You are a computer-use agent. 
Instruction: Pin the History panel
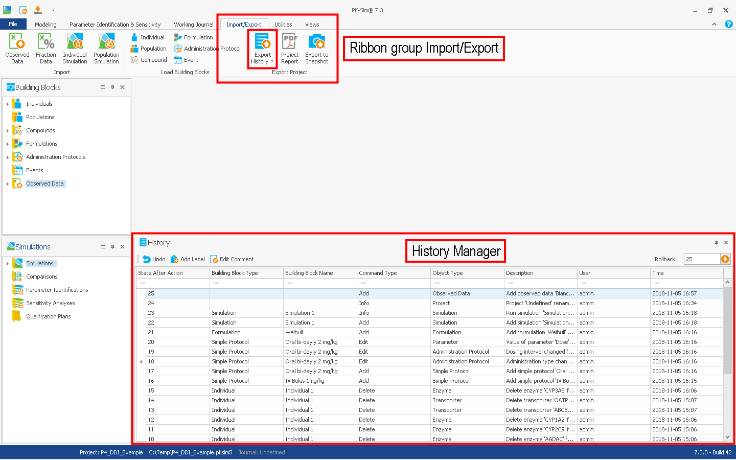pyautogui.click(x=716, y=243)
